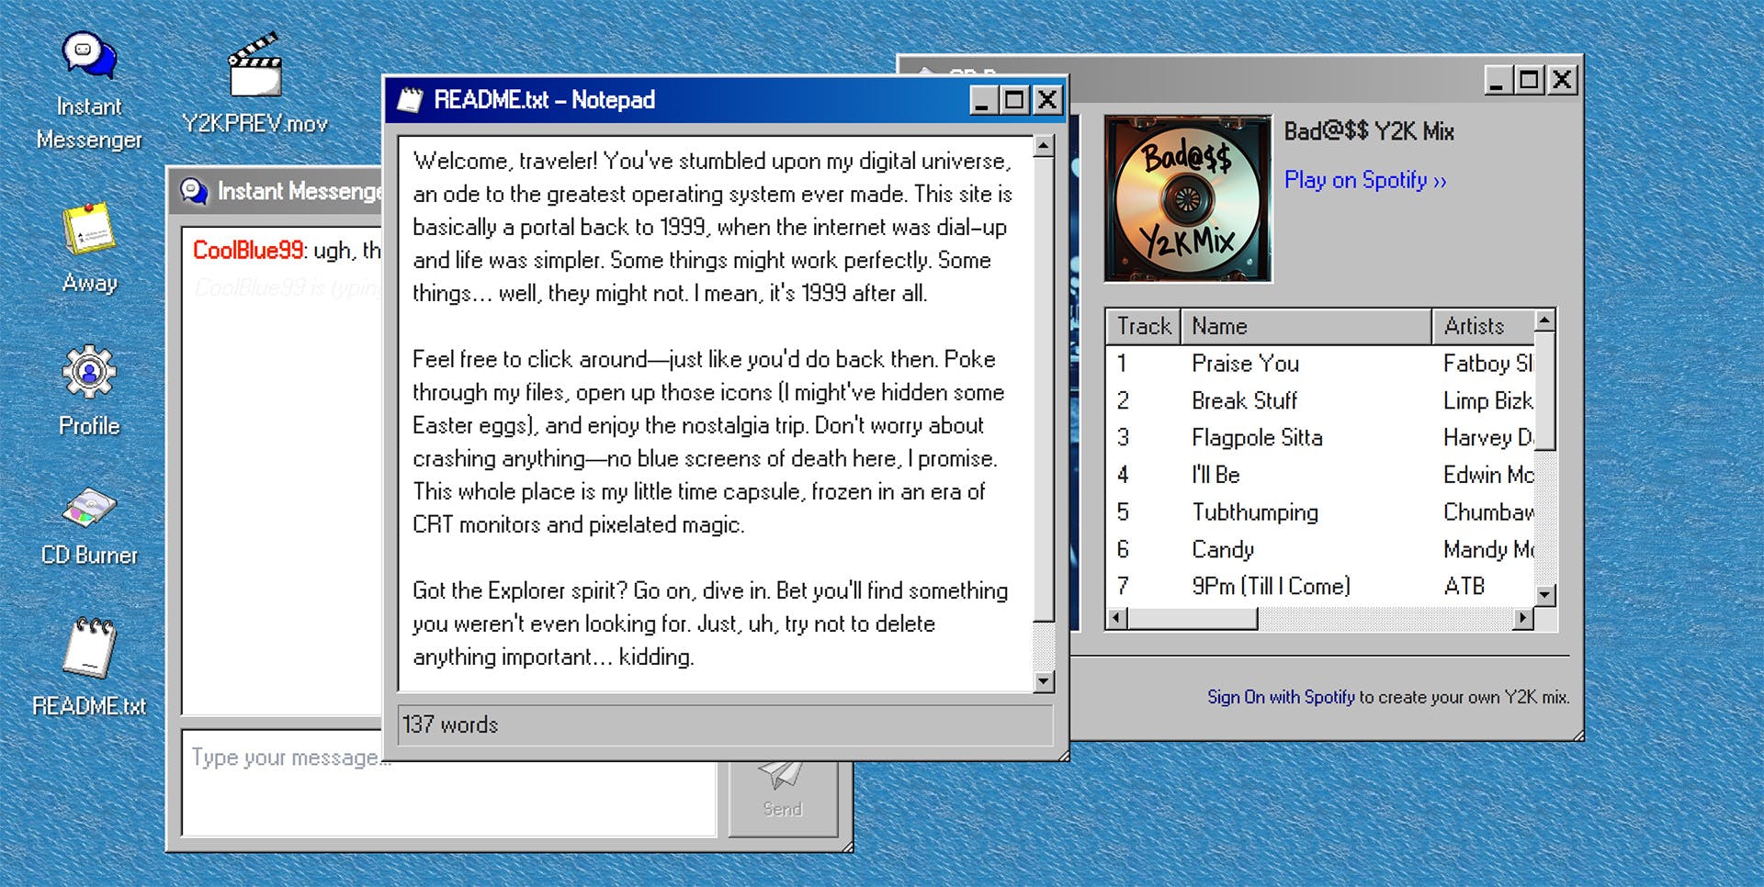
Task: Click the paper airplane Send icon
Action: click(780, 776)
